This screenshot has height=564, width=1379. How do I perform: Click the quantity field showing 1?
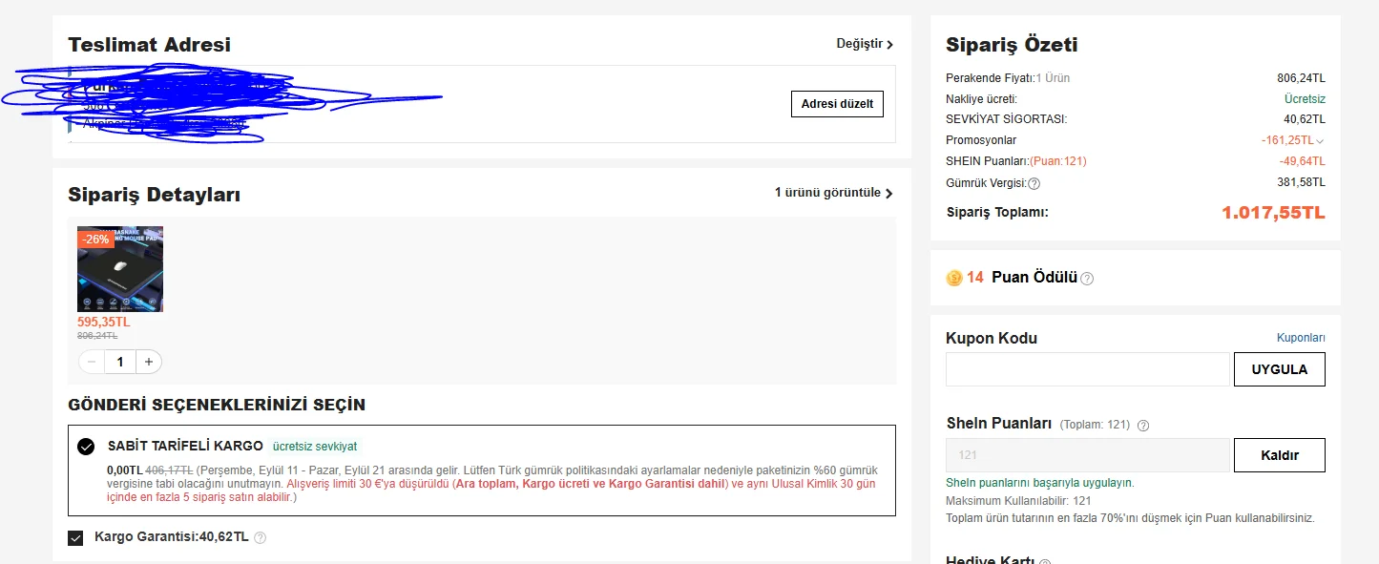click(x=120, y=362)
